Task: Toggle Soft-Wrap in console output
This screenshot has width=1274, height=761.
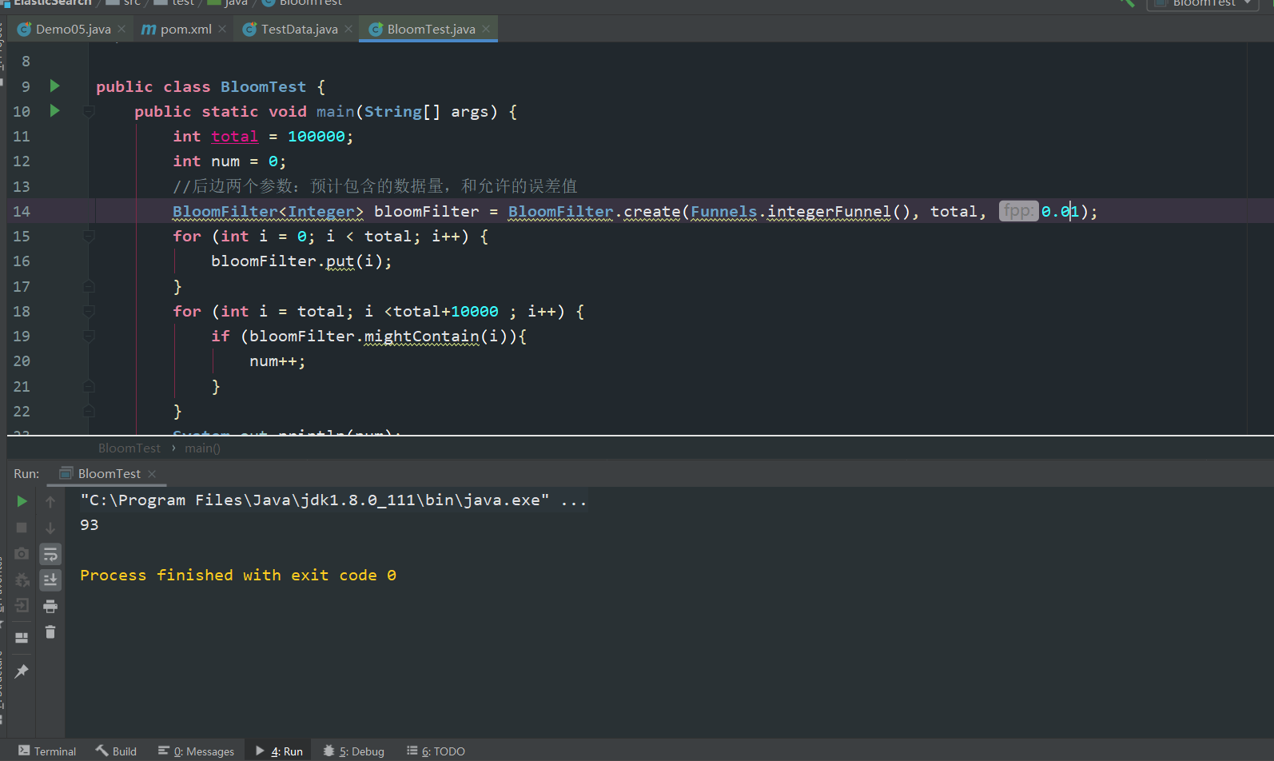Action: 50,554
